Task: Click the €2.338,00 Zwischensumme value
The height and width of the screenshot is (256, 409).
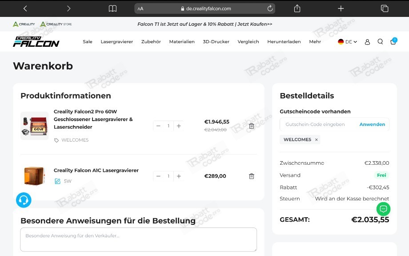Action: [377, 163]
